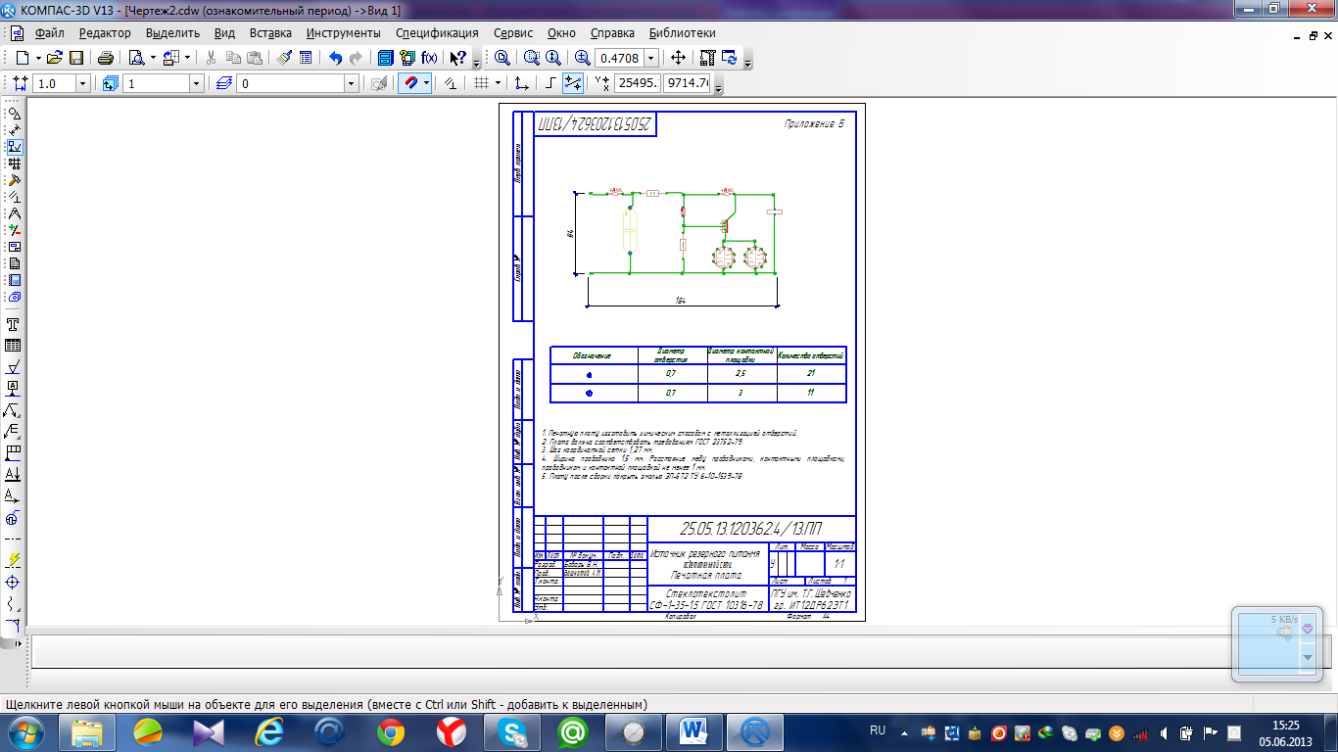Expand the New document dropdown arrow
This screenshot has height=752, width=1338.
(x=36, y=58)
